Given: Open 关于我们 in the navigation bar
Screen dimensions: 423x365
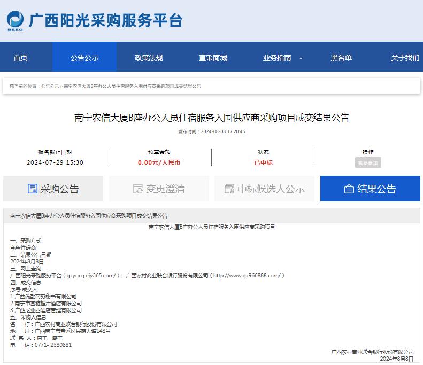Looking at the screenshot, I should [x=405, y=58].
